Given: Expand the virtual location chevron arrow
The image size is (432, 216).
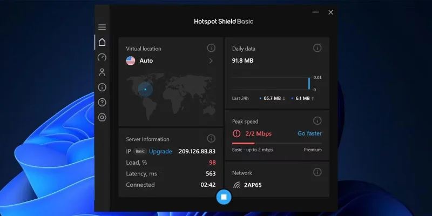Looking at the screenshot, I should point(211,60).
